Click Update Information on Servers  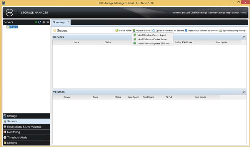(168, 31)
